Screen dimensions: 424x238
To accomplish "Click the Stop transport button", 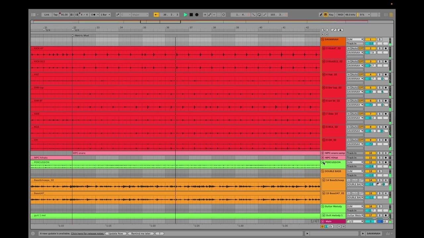I will coord(191,15).
